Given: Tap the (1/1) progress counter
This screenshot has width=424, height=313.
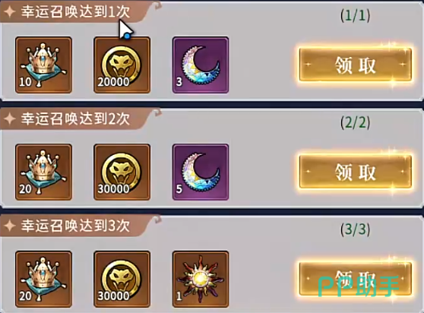Looking at the screenshot, I should (355, 15).
